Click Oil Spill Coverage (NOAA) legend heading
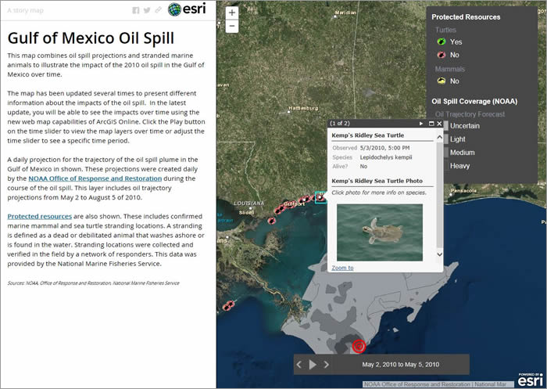This screenshot has width=547, height=389. (x=474, y=101)
